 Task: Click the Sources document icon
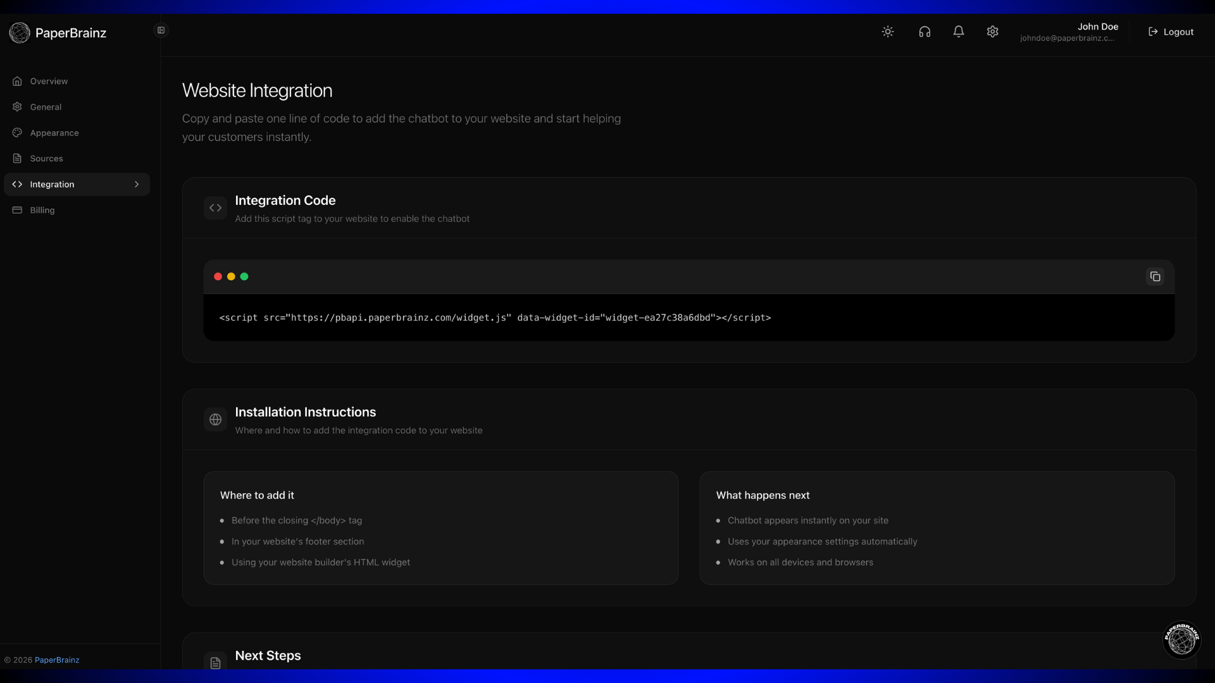point(17,158)
